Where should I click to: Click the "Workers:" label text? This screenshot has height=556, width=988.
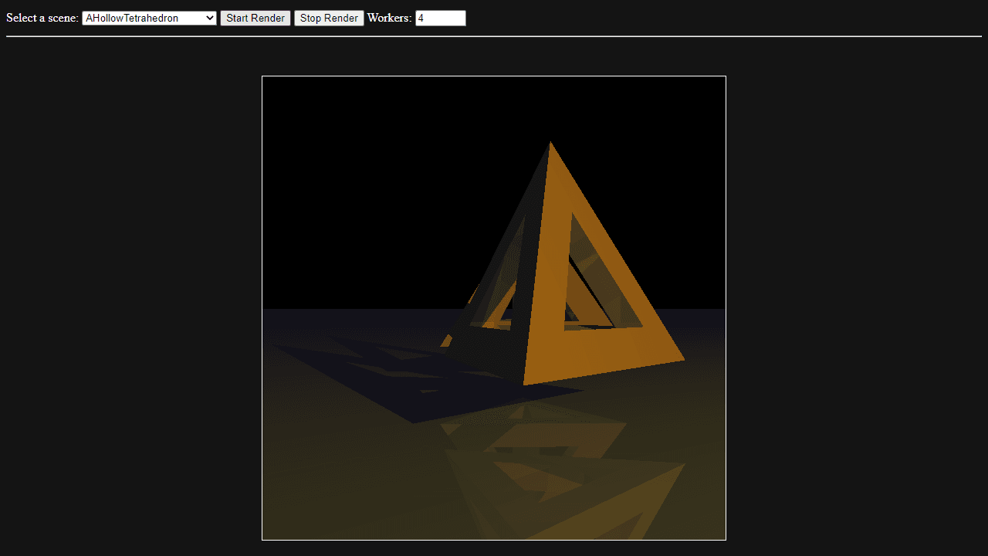pyautogui.click(x=390, y=18)
